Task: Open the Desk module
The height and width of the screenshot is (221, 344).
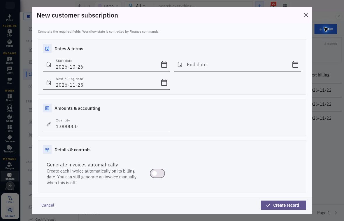Action: point(9,108)
